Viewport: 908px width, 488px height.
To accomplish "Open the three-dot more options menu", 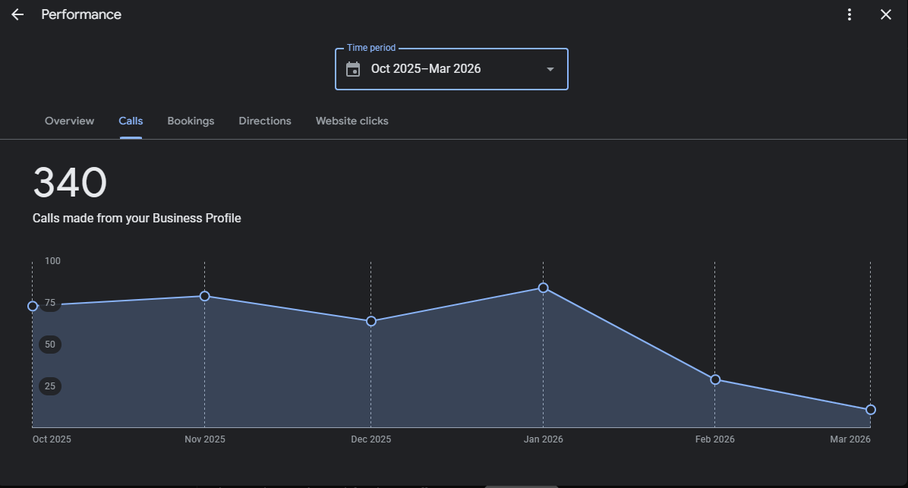I will click(850, 14).
